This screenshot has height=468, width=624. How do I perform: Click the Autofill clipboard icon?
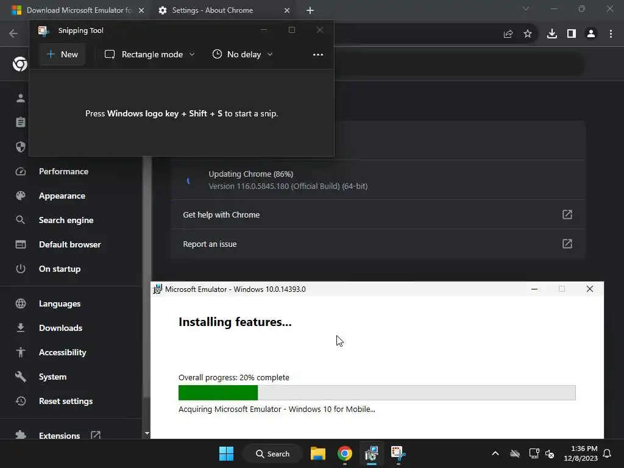click(x=21, y=122)
